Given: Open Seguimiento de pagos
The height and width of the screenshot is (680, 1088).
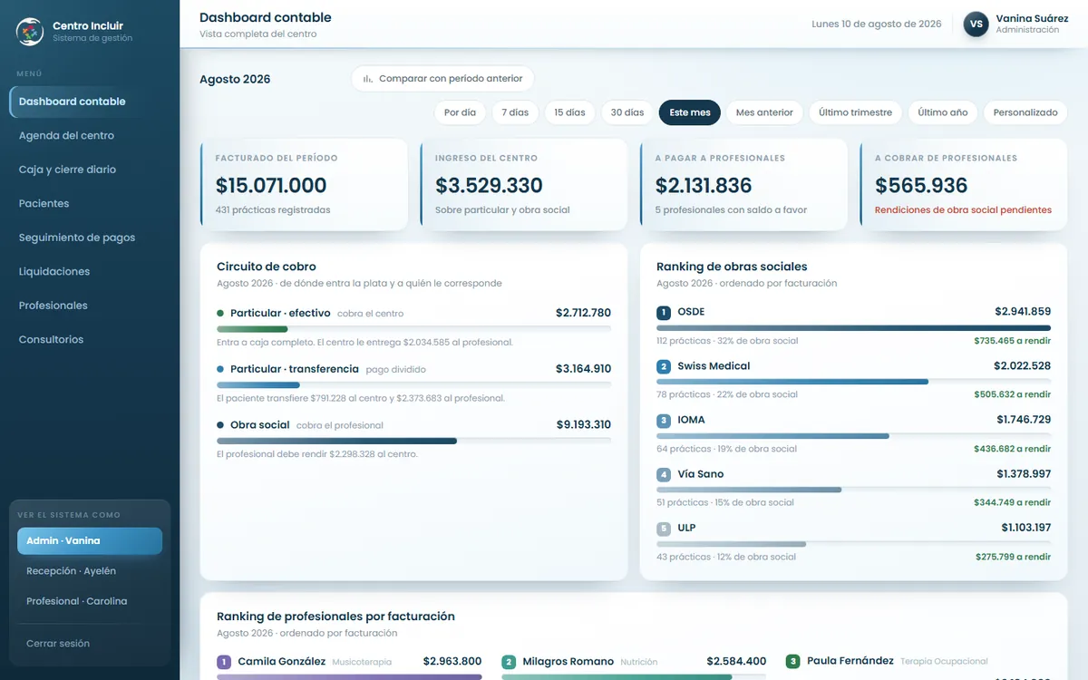Looking at the screenshot, I should click(90, 238).
